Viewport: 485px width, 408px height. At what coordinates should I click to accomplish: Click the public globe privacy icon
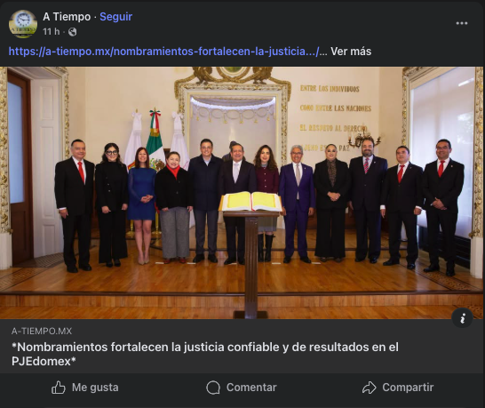(72, 32)
